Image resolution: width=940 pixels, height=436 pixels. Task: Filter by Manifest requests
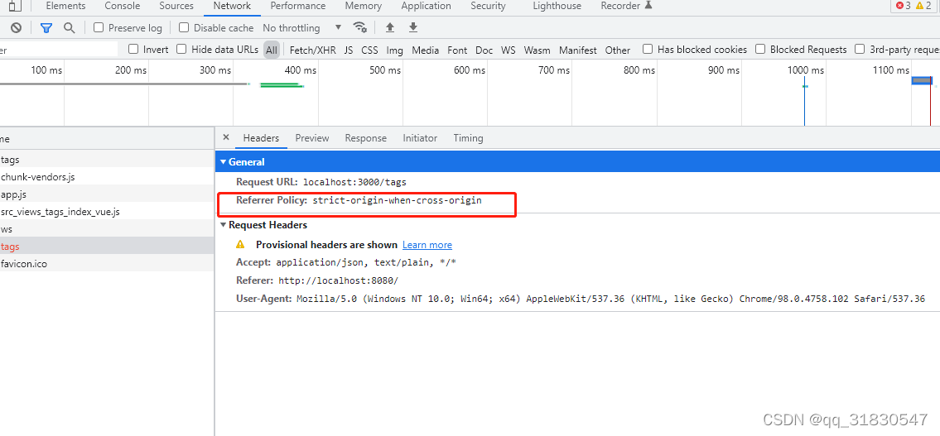tap(578, 50)
